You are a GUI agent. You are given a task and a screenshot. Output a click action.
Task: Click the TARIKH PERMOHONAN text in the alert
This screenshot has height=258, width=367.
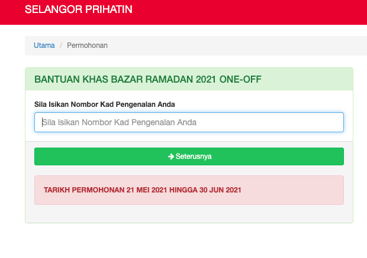pos(83,190)
